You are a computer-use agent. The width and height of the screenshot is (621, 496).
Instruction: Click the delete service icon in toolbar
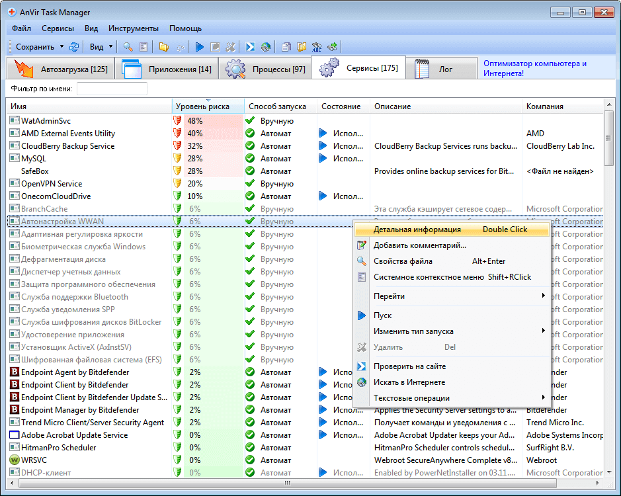pyautogui.click(x=230, y=47)
